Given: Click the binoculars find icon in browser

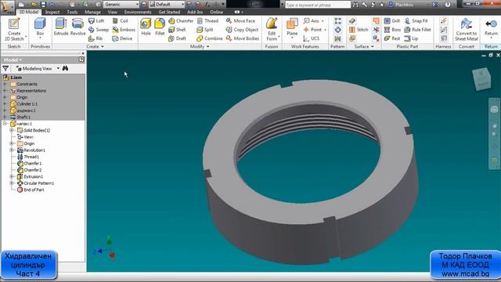Looking at the screenshot, I should (x=65, y=68).
